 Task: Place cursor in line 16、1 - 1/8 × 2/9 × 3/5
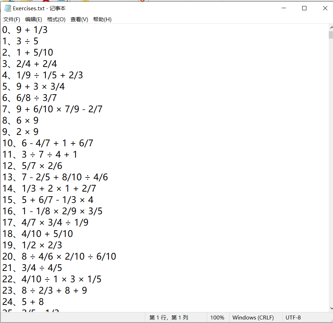point(52,211)
